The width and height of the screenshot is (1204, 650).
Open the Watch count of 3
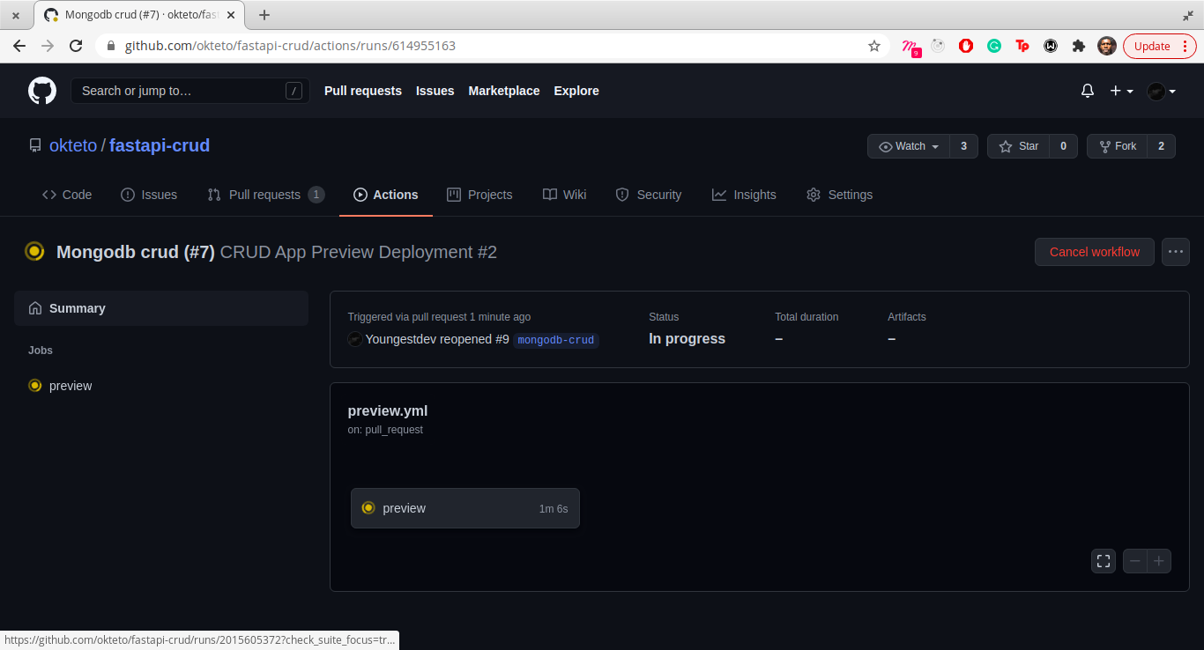[x=963, y=146]
